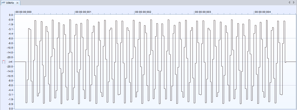The height and width of the screenshot is (110, 297).
Task: Click the top 0.0 level label
Action: tap(11, 15)
